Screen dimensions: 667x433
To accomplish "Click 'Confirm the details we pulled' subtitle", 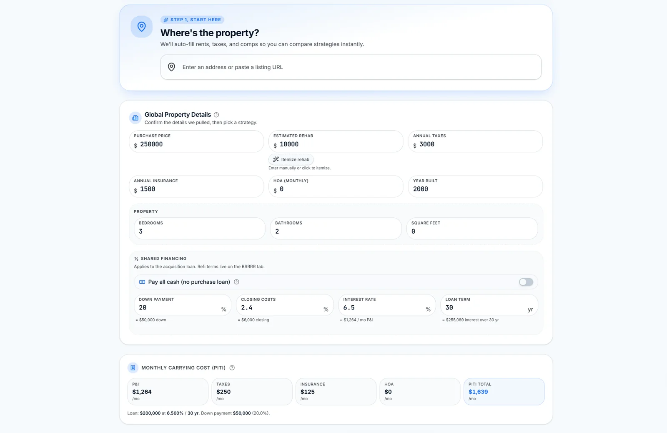I will 201,123.
